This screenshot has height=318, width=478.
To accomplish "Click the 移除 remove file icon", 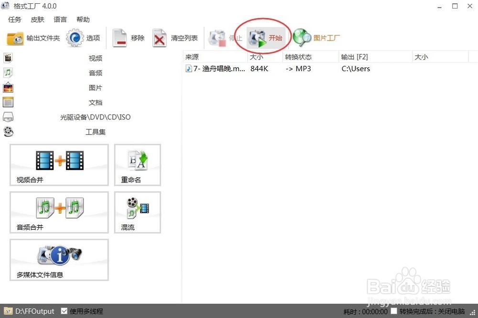I will (129, 38).
